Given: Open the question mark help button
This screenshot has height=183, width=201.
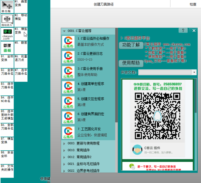Looking at the screenshot, I should tap(183, 30).
